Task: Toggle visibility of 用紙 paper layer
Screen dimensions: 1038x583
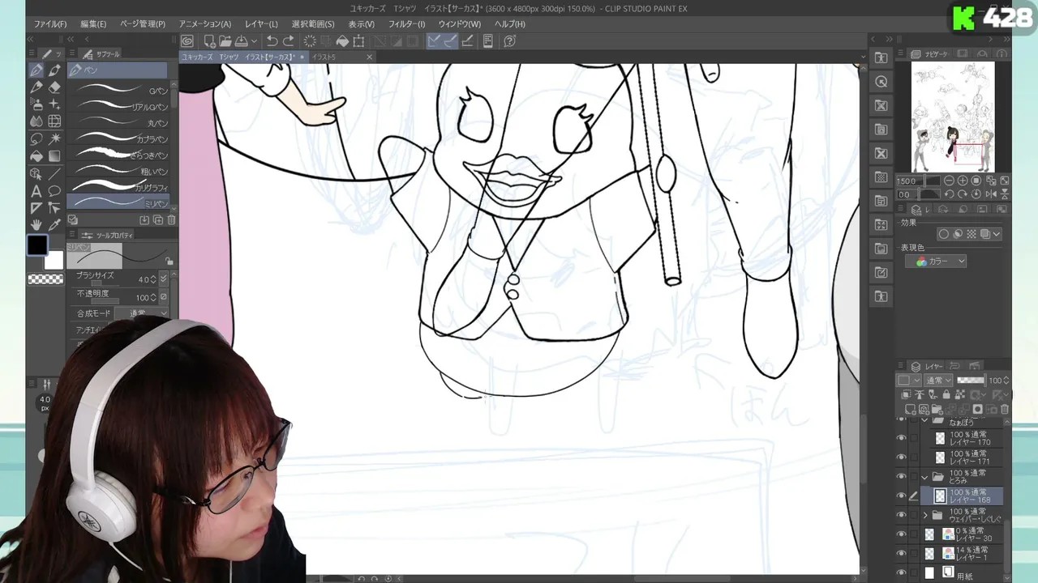Action: click(901, 572)
